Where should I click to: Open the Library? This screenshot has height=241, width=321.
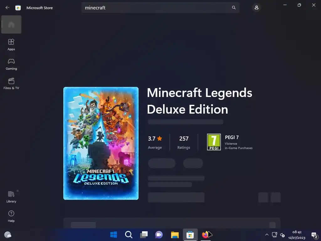point(11,197)
